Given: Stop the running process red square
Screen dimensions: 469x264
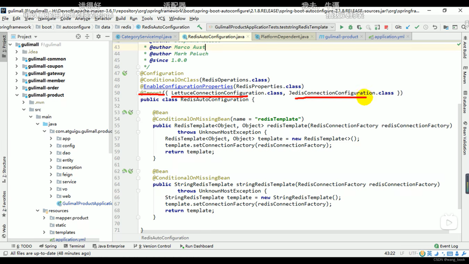Looking at the screenshot, I should click(x=386, y=27).
